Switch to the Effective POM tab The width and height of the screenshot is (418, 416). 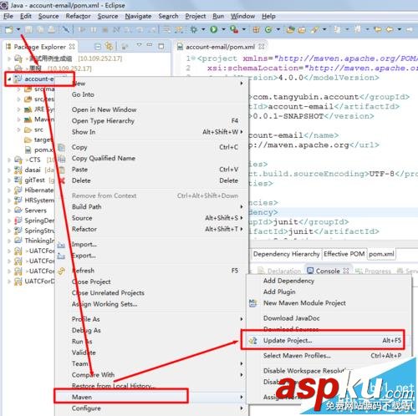point(344,254)
